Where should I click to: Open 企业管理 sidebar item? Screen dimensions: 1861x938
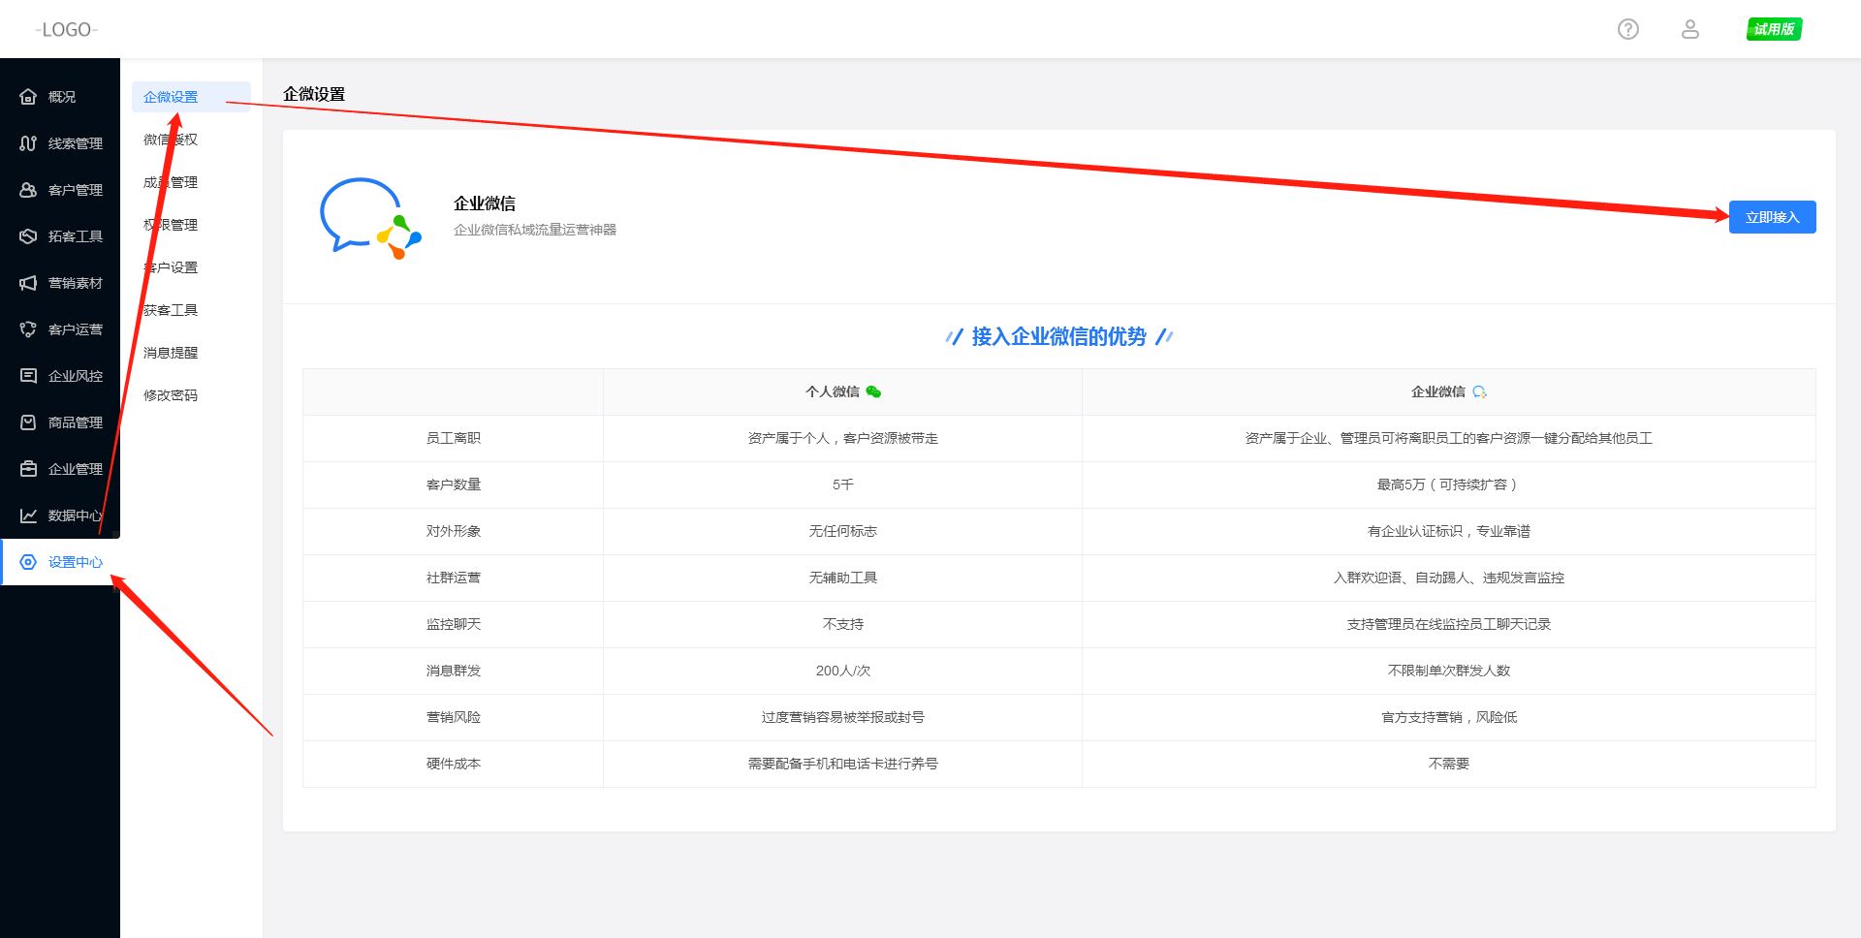pyautogui.click(x=60, y=469)
